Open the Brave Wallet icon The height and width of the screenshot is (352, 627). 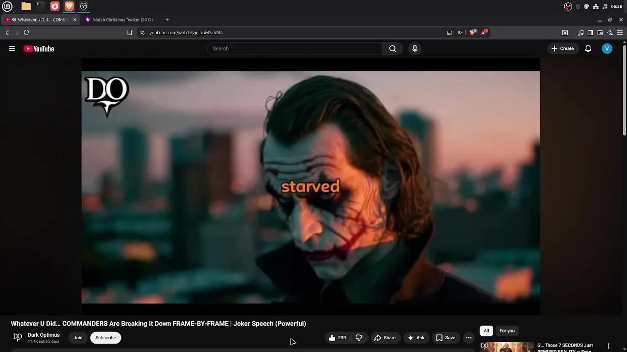[600, 33]
